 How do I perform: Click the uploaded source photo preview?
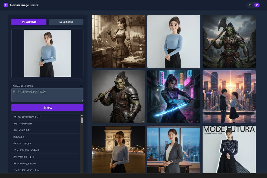click(x=47, y=53)
